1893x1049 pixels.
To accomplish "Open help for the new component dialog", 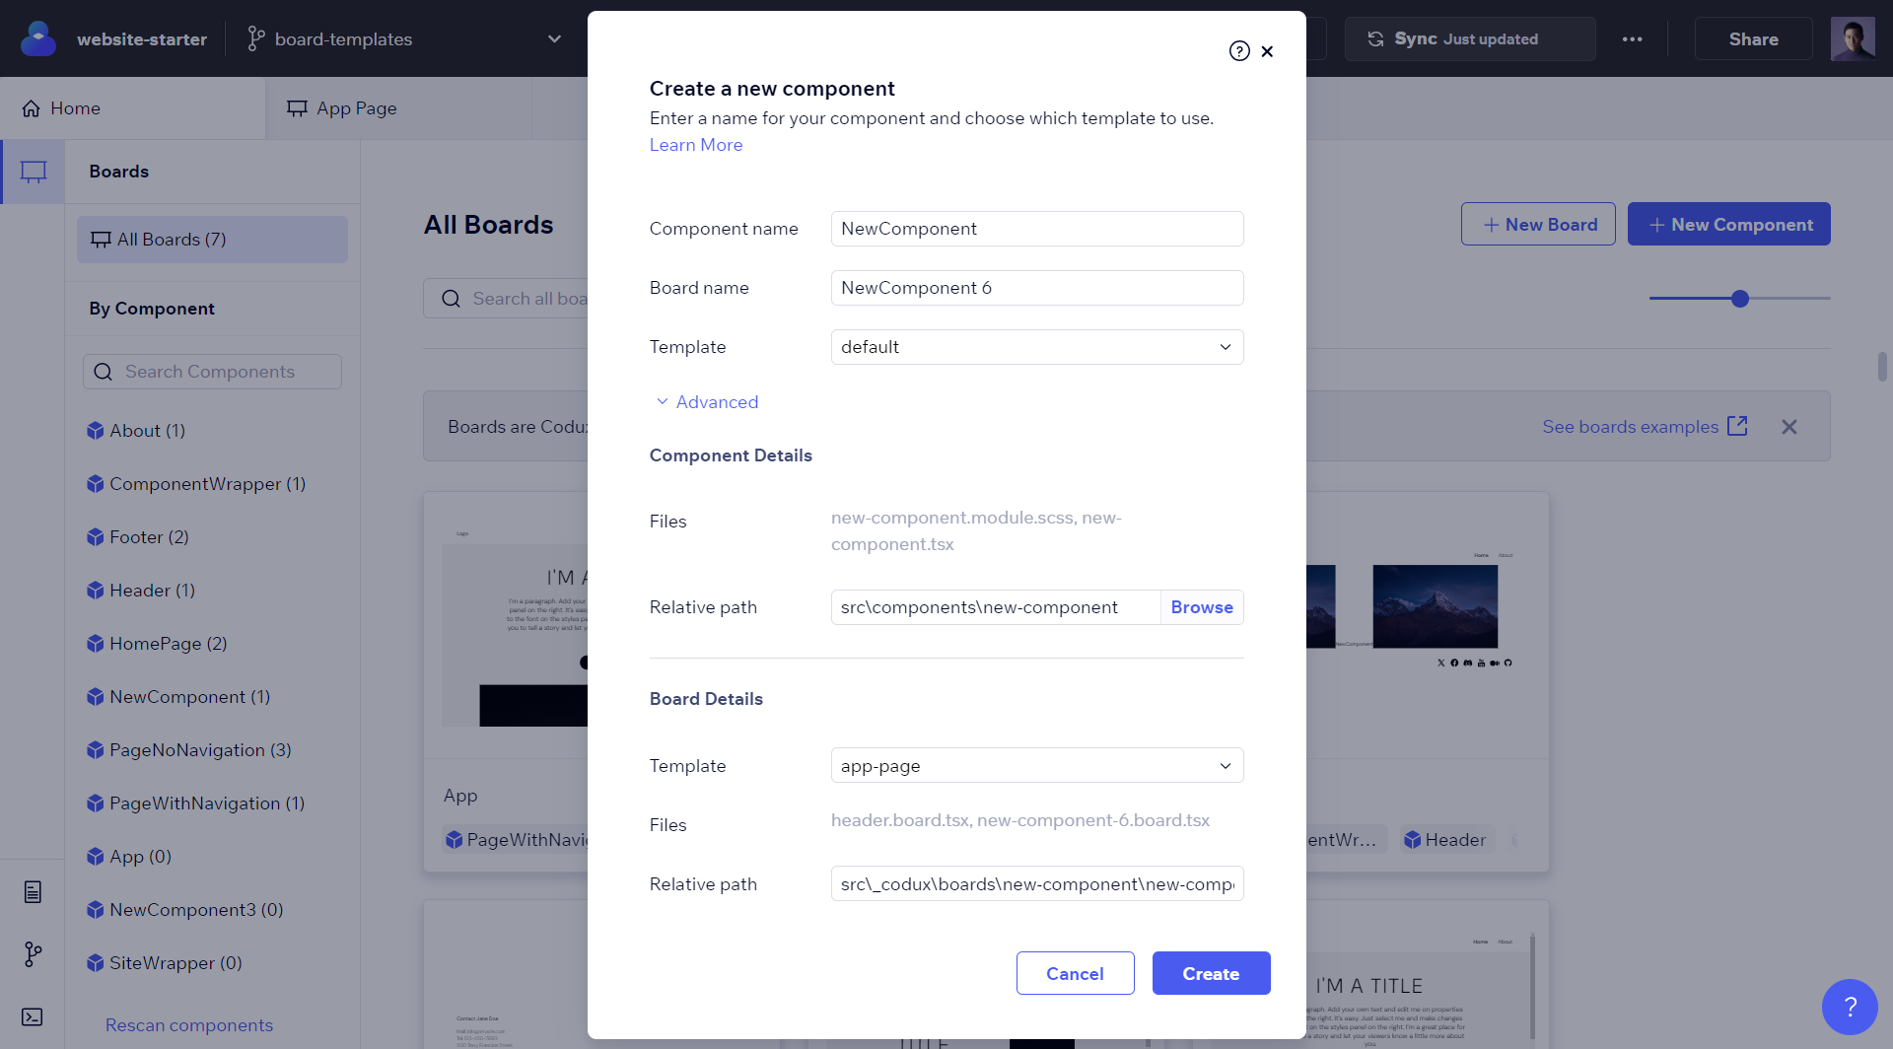I will [x=1239, y=51].
